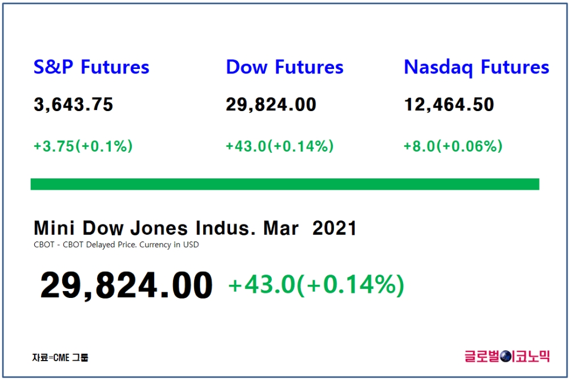Click the Mini Dow Jones Indus. Mar 2021 title
The image size is (571, 380).
[195, 228]
